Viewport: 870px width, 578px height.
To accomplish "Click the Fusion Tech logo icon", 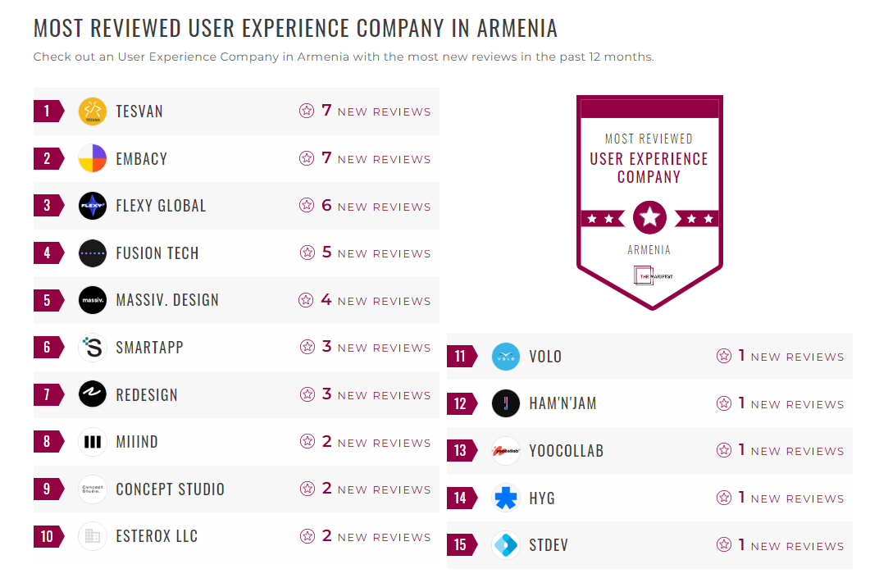I will pos(93,253).
